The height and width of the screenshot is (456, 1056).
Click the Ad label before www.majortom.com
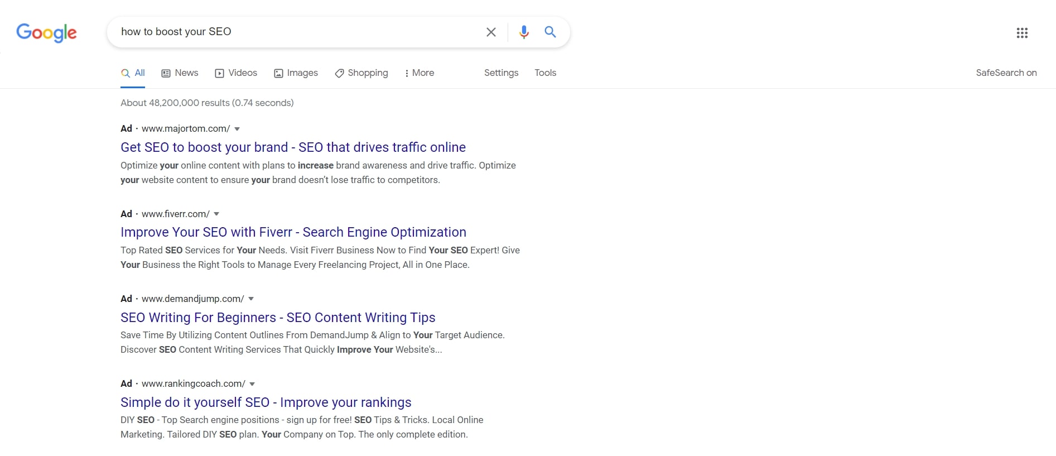126,129
